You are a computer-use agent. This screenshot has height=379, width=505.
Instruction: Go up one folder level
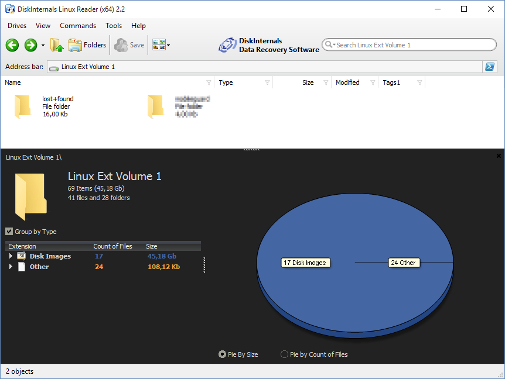pyautogui.click(x=57, y=45)
